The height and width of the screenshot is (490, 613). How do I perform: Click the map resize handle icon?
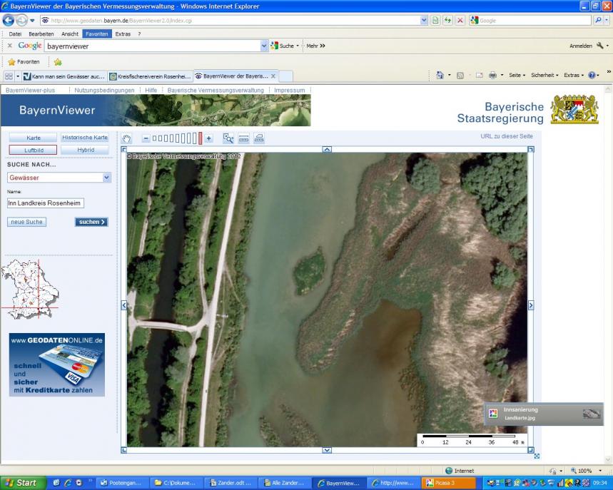[537, 456]
